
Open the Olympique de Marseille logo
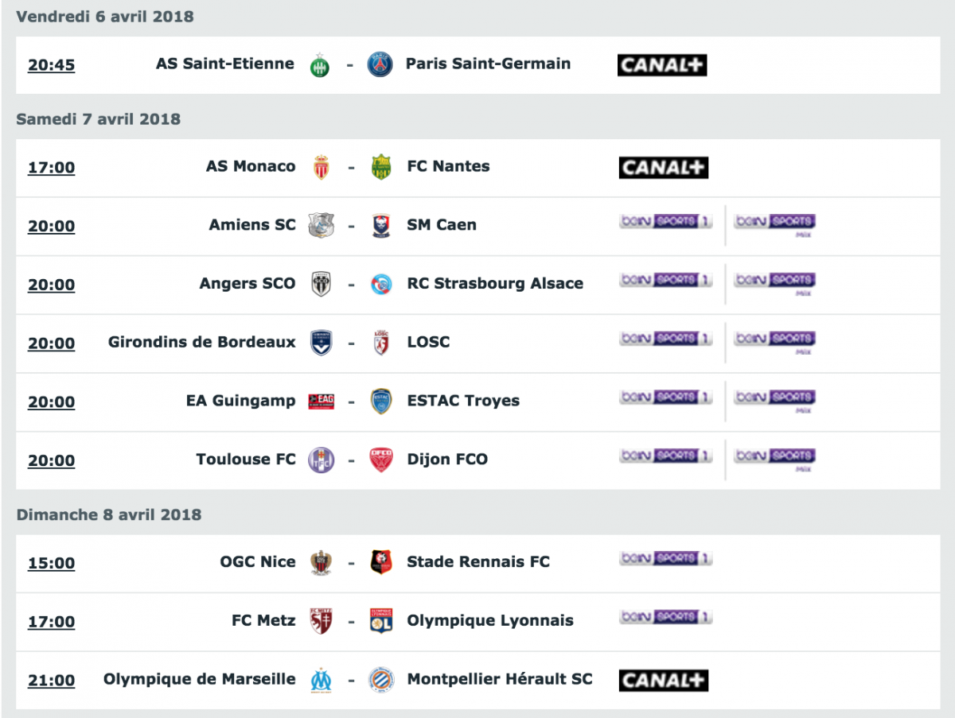click(x=322, y=680)
